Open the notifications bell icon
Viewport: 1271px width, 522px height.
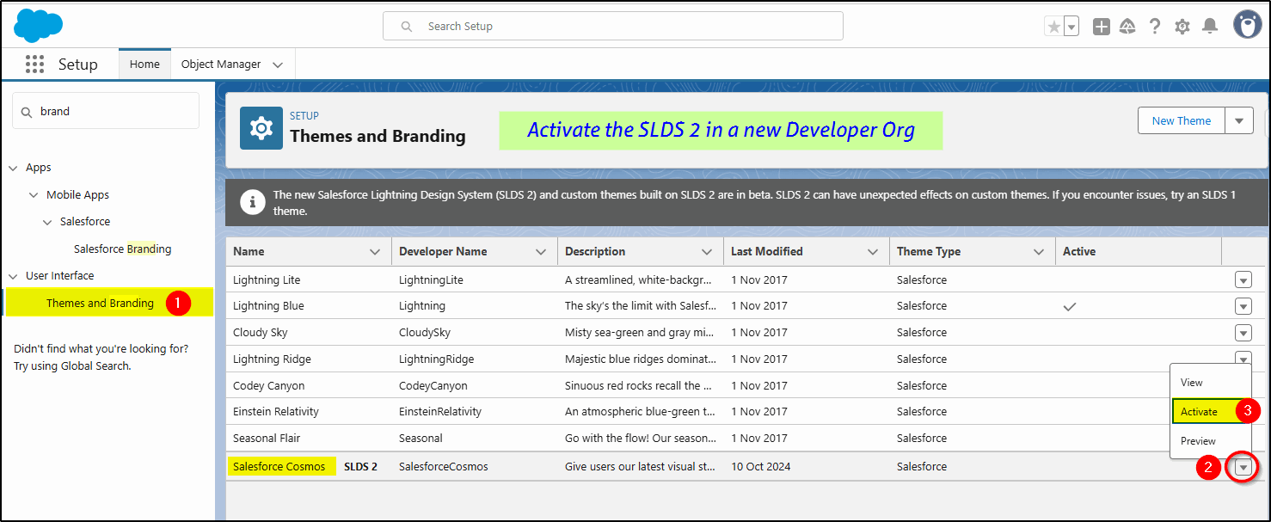click(x=1210, y=27)
